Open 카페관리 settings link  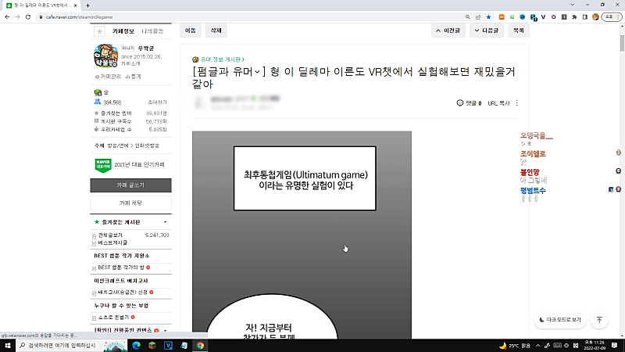click(x=108, y=77)
